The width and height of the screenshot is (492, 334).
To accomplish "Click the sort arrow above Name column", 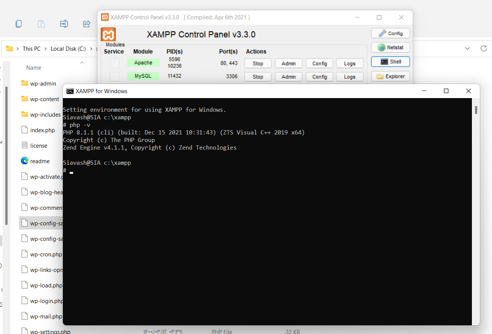I will point(82,62).
